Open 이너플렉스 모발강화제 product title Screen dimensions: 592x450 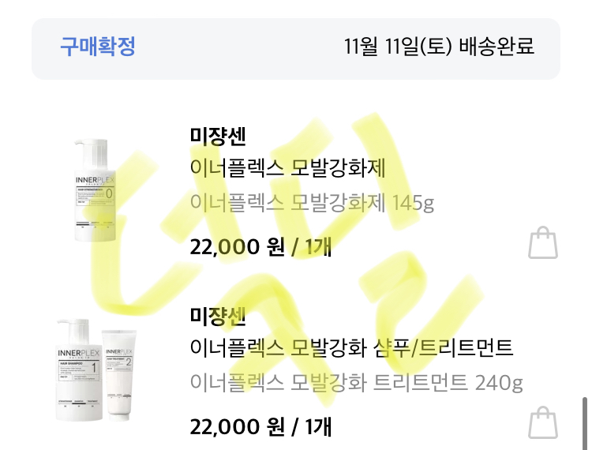287,168
